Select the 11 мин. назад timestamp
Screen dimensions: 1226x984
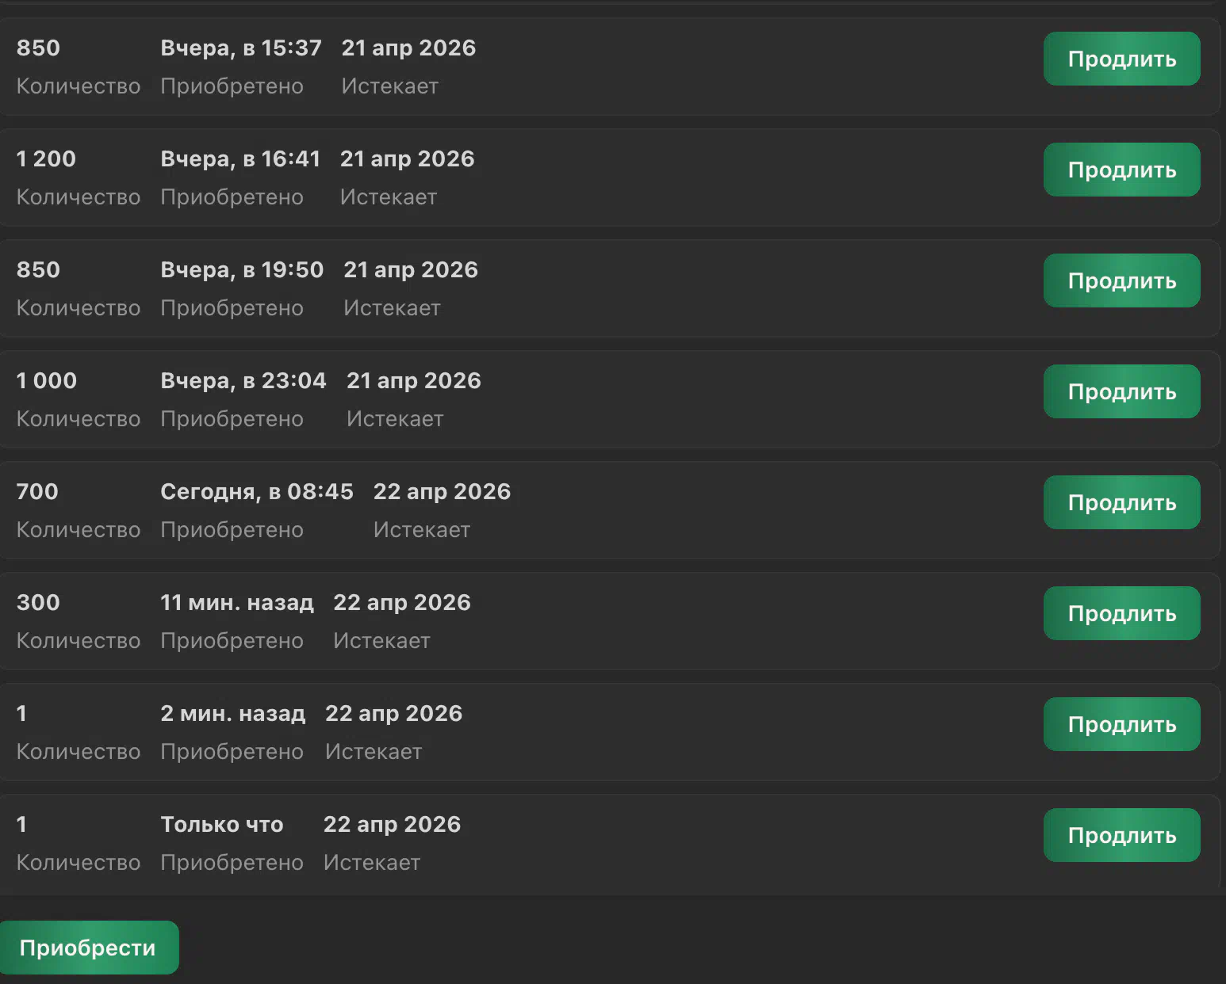tap(237, 603)
